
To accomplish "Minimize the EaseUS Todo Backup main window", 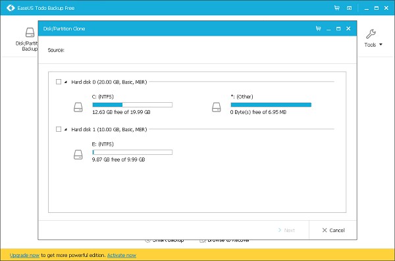I will click(367, 9).
